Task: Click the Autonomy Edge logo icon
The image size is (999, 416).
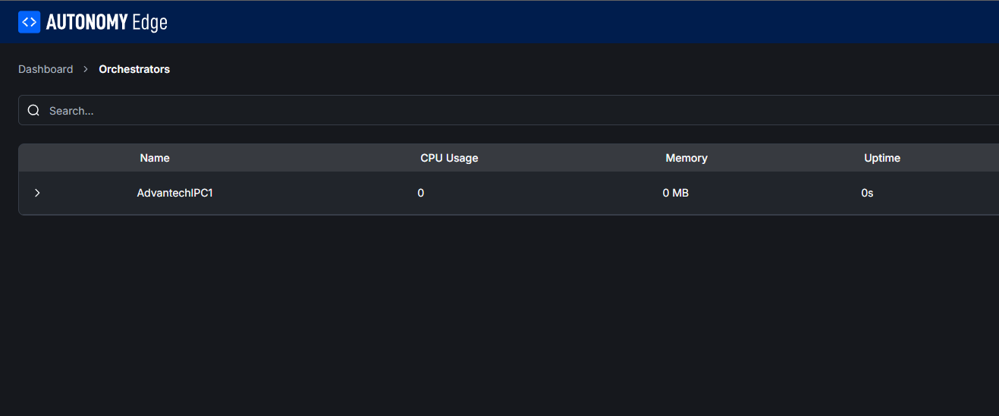Action: click(29, 22)
